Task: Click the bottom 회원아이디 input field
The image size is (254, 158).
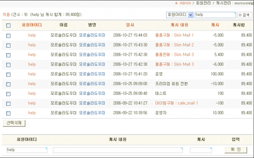Action: pos(27,150)
